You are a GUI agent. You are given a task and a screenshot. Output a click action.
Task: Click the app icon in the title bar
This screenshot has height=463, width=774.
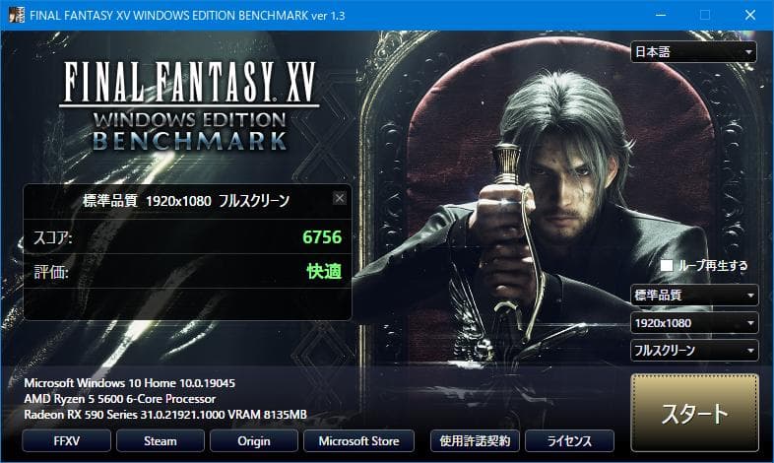17,15
